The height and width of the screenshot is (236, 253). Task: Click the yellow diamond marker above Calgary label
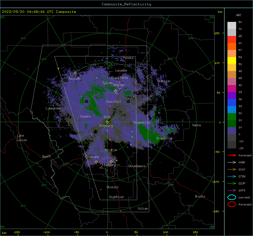pos(111,162)
